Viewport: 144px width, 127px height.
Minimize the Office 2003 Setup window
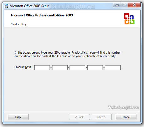coord(117,5)
